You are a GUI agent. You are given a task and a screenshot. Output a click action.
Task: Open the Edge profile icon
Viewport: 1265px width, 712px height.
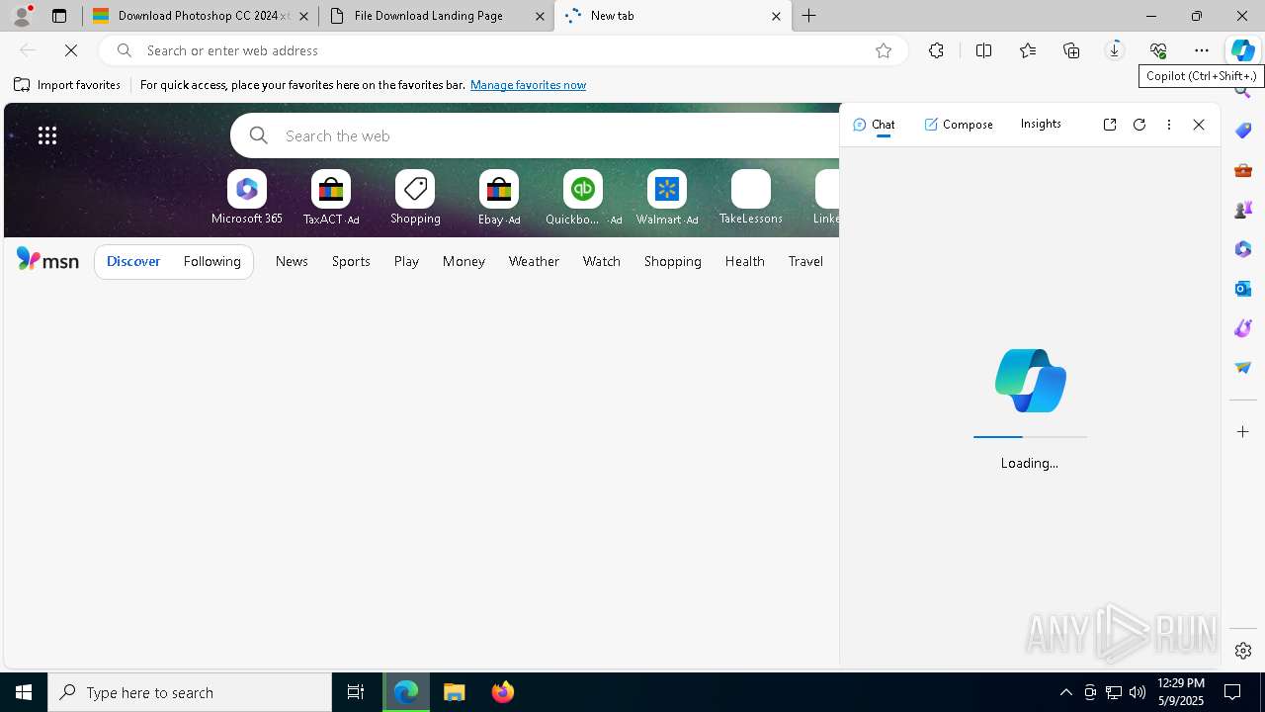(22, 16)
